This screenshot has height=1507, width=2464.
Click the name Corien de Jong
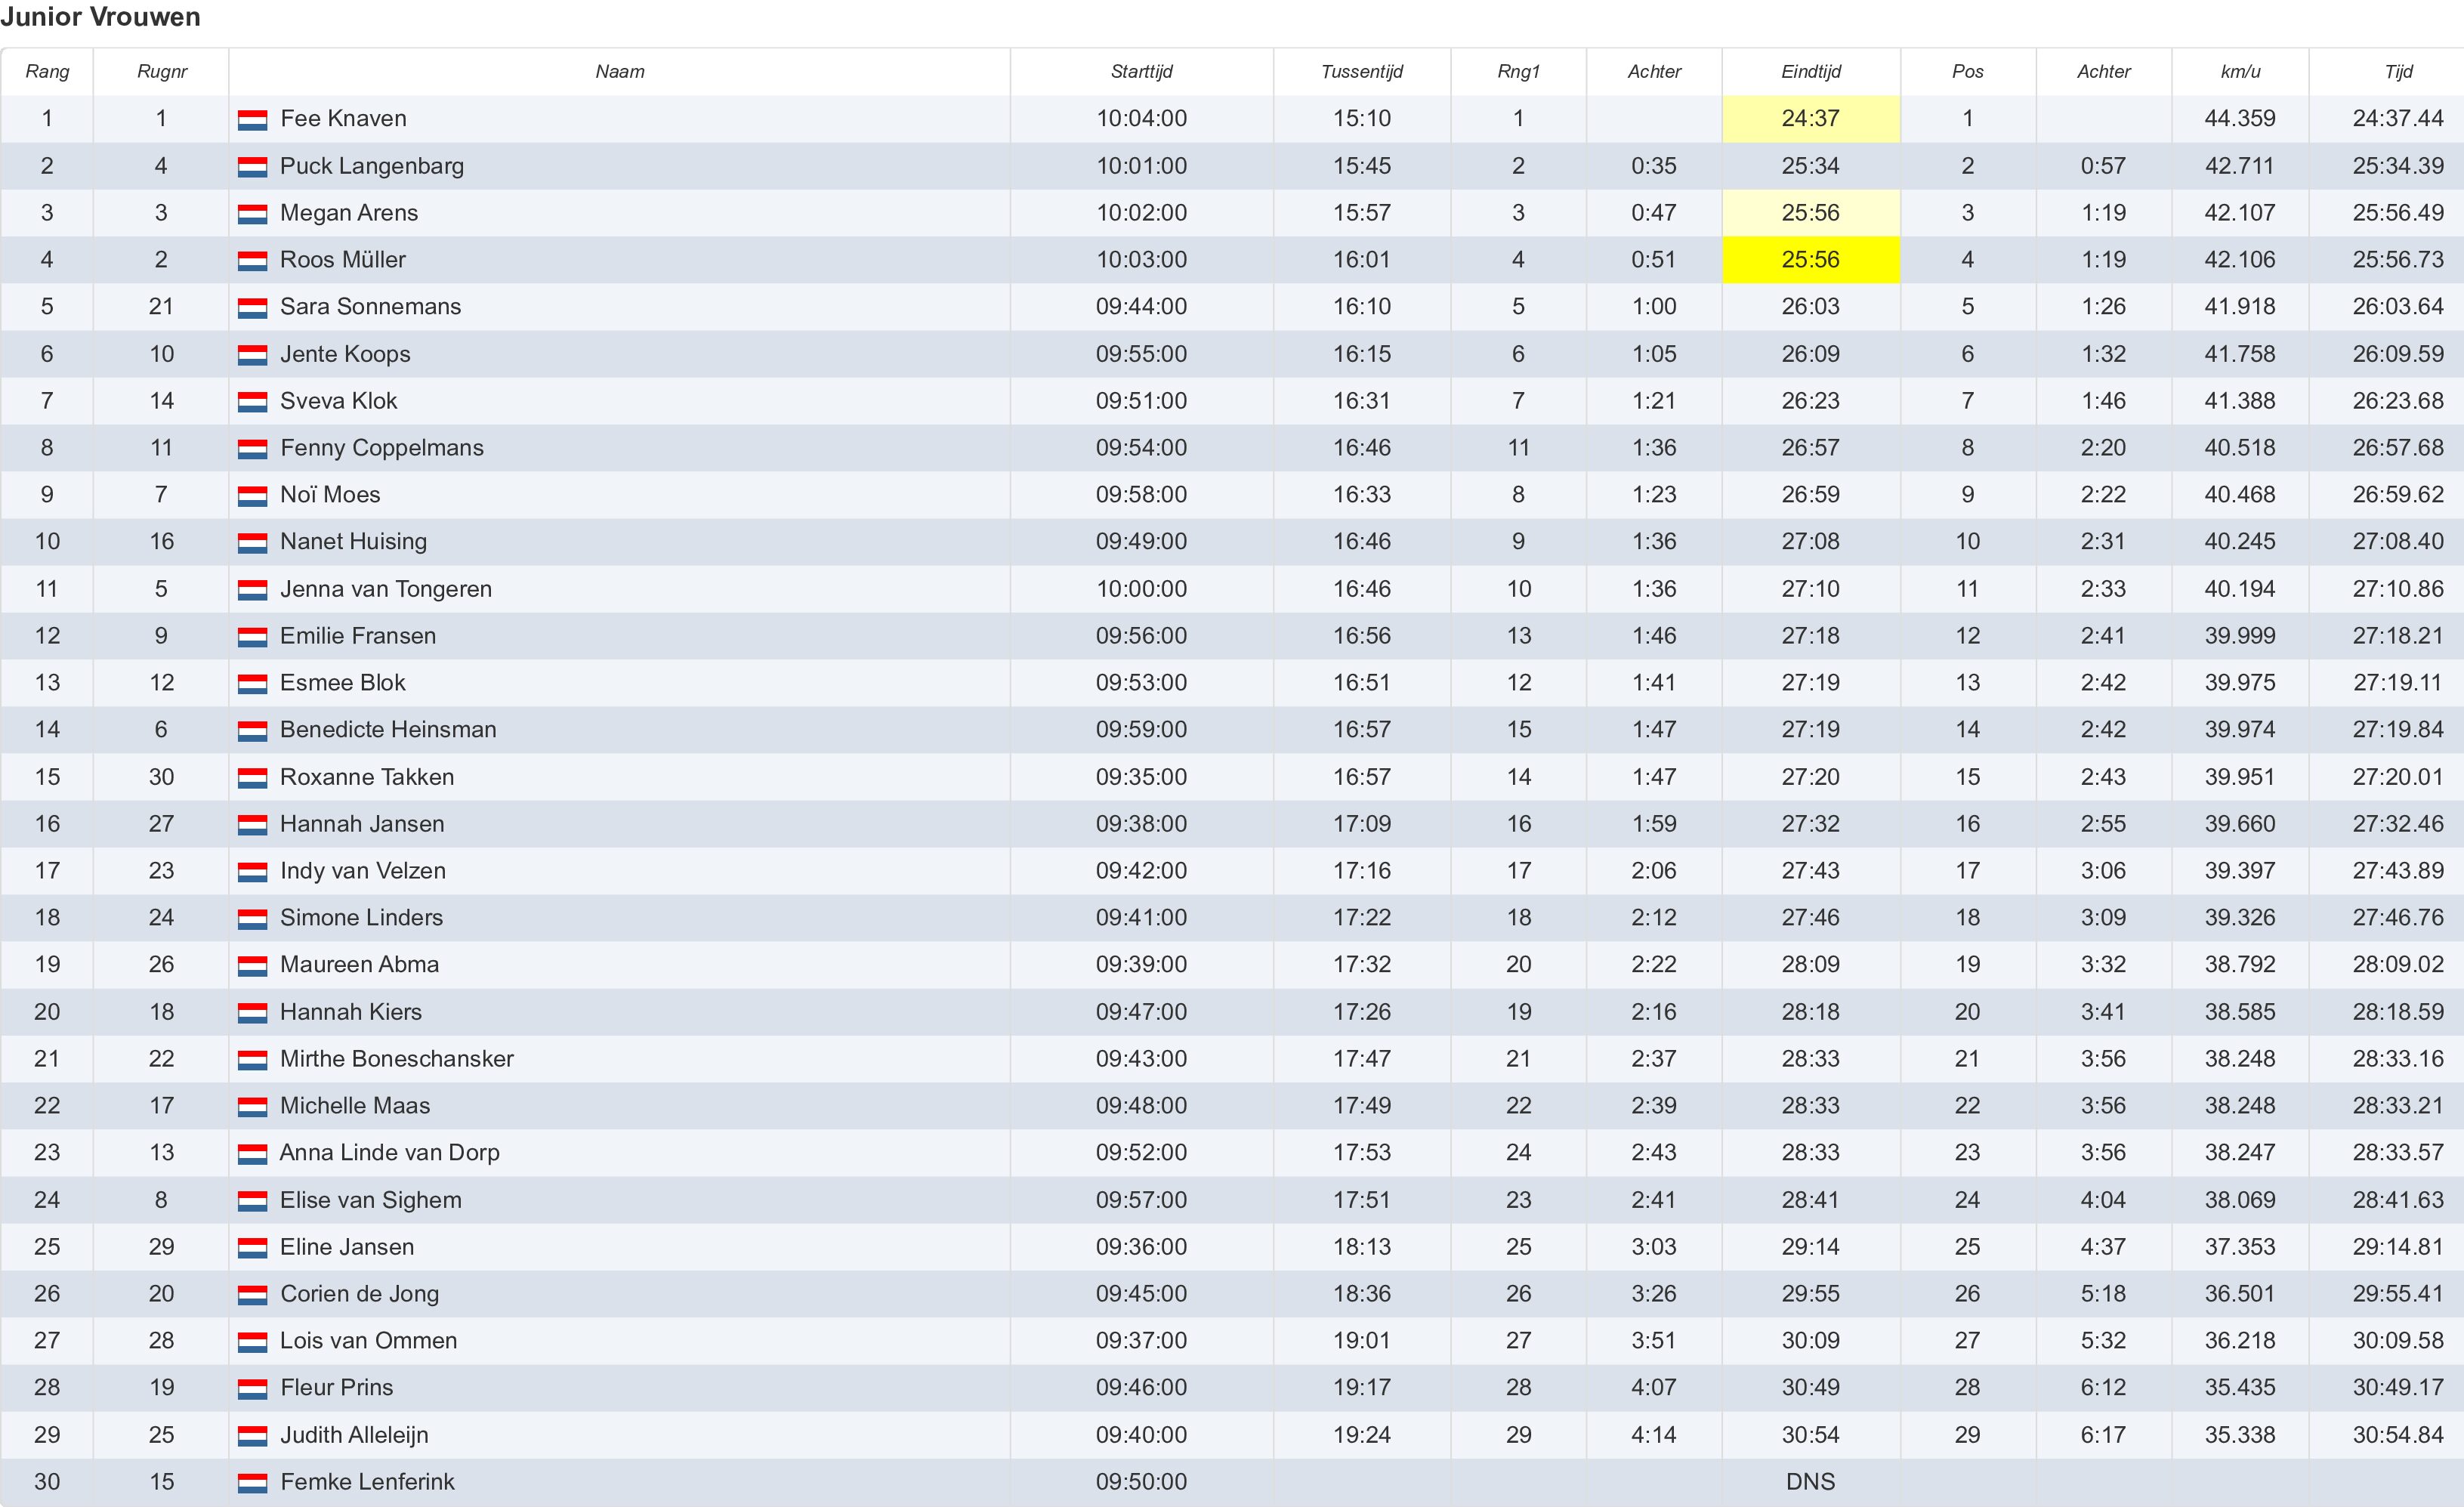coord(360,1294)
